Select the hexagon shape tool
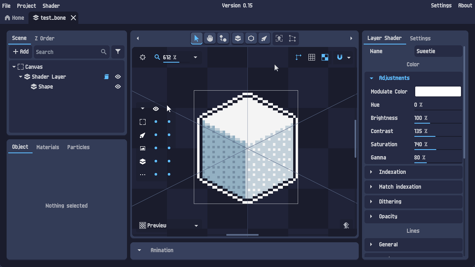 click(x=251, y=38)
